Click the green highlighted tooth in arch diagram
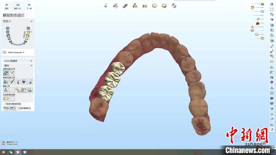This screenshot has height=155, width=276. (28, 36)
